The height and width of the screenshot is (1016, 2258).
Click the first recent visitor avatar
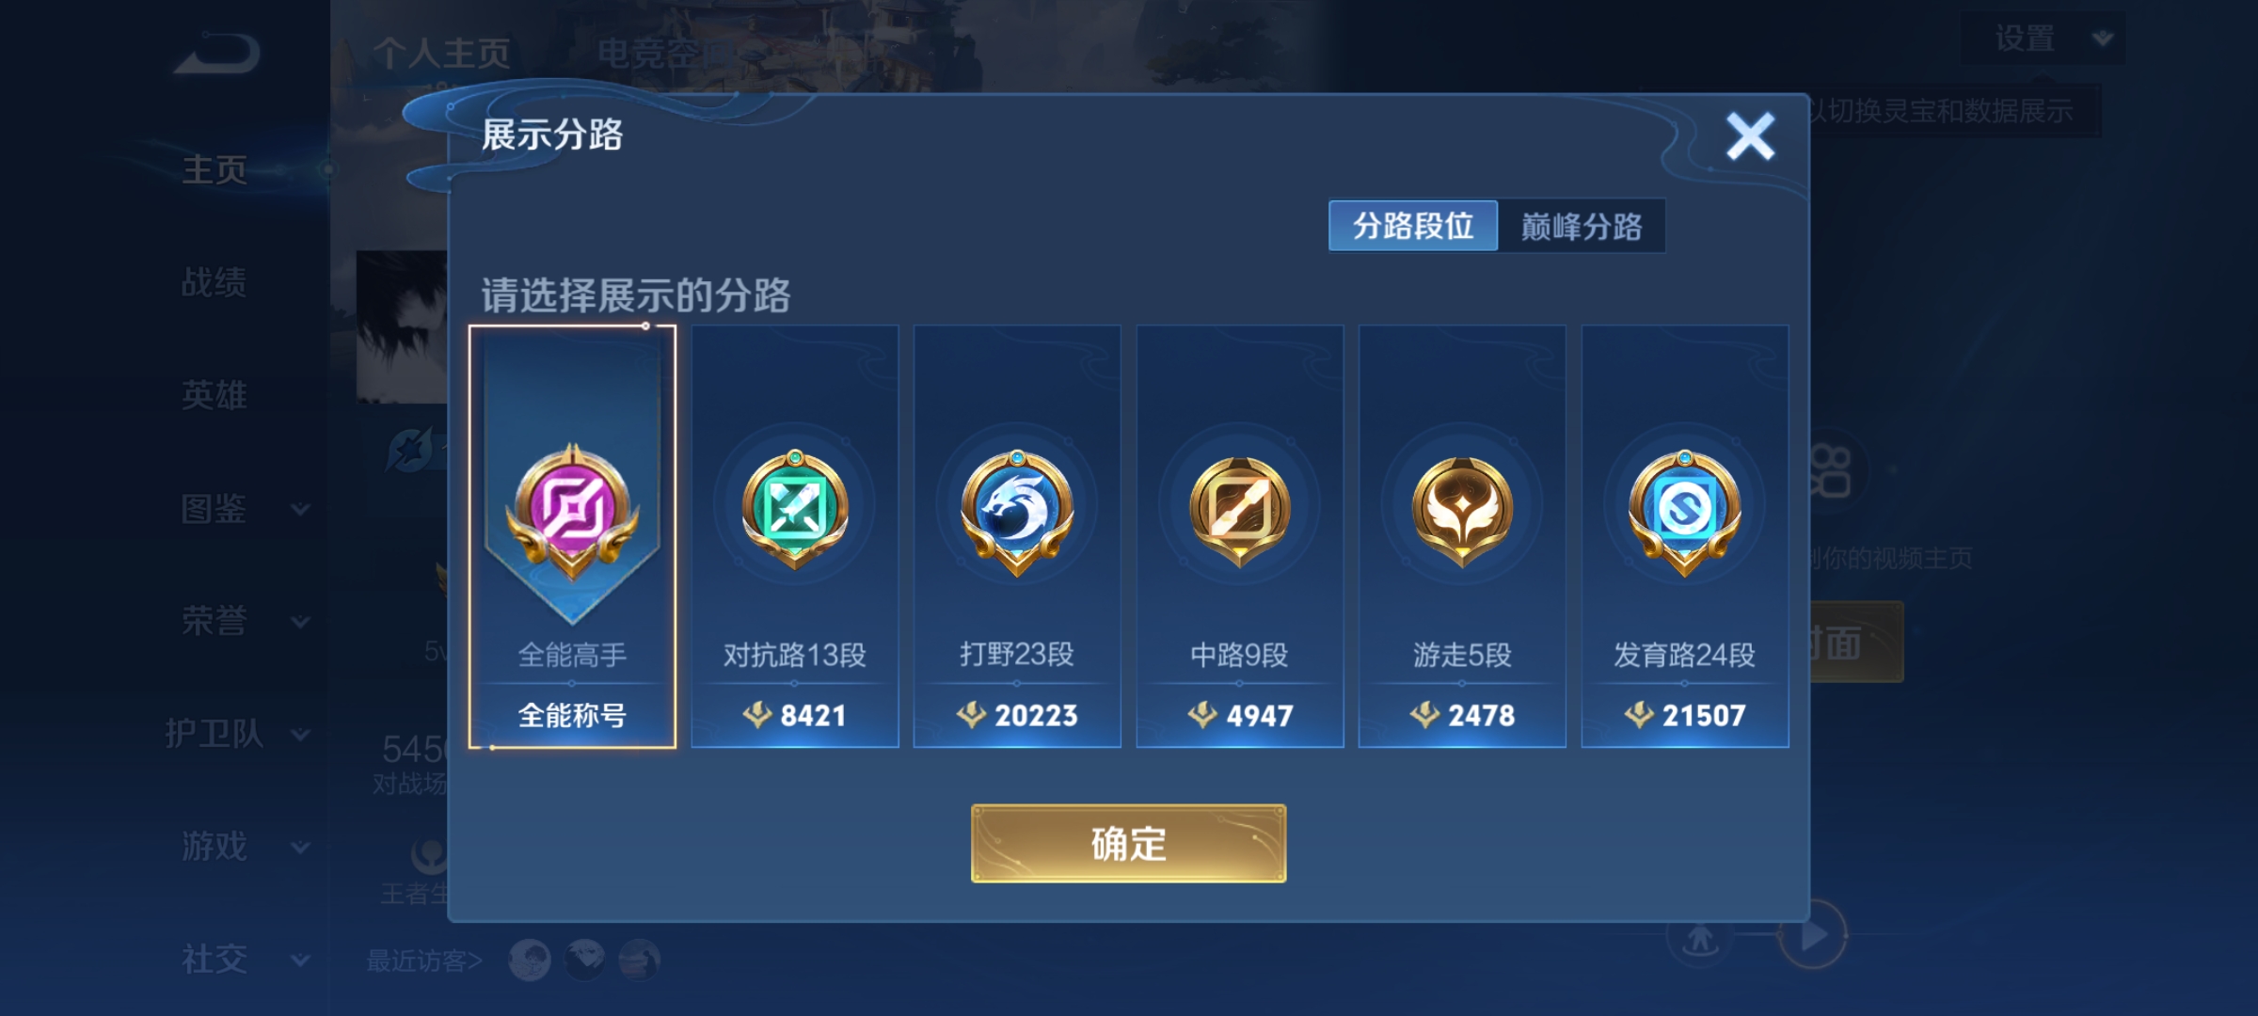[x=530, y=960]
